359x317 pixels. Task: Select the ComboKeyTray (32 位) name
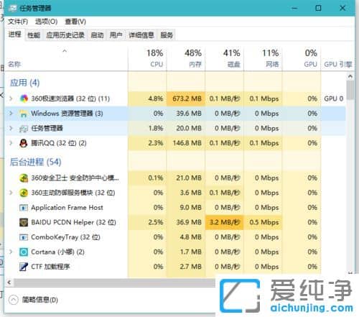coord(65,237)
